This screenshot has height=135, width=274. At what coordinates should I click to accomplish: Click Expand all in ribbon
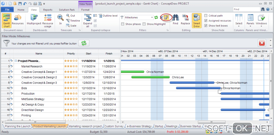click(88, 21)
